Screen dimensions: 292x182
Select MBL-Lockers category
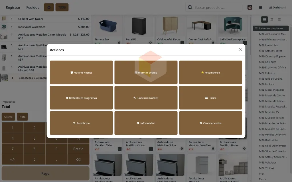pyautogui.click(x=266, y=84)
